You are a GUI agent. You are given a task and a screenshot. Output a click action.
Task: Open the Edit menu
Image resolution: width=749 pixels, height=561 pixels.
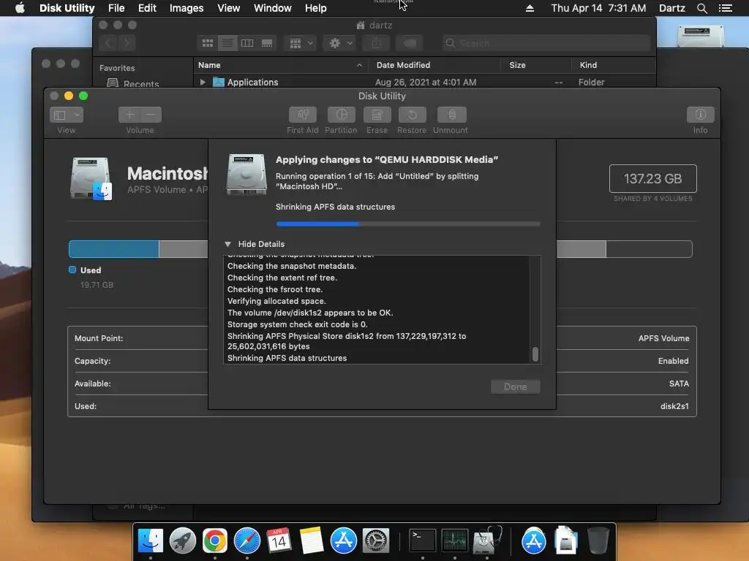point(147,8)
